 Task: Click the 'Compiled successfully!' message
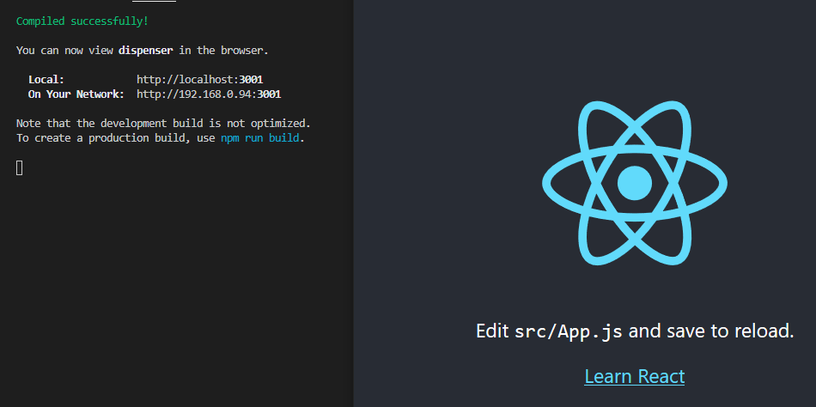(82, 21)
